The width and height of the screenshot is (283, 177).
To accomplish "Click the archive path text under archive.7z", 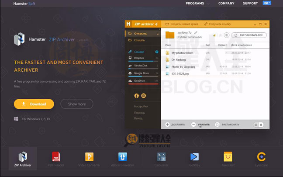I will tap(190, 37).
